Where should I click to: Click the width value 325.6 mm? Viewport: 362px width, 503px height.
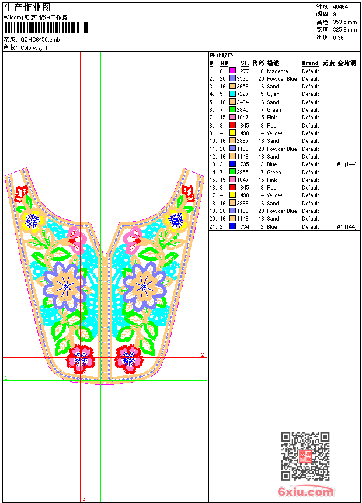tap(344, 30)
